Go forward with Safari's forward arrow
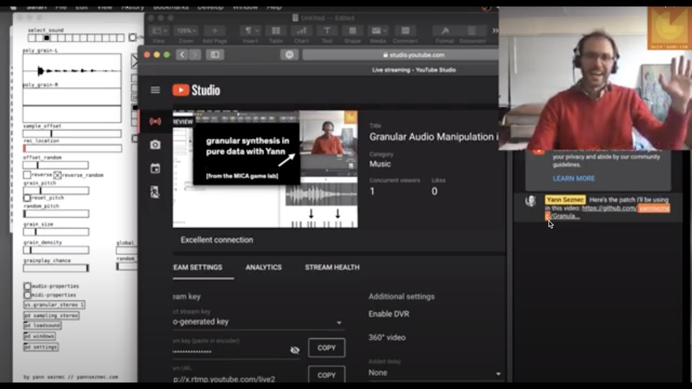This screenshot has height=389, width=692. (x=195, y=55)
